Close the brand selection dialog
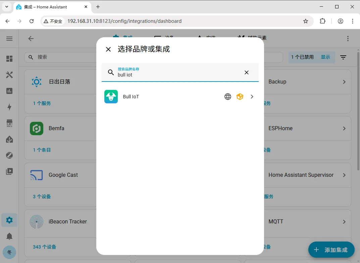Image resolution: width=360 pixels, height=263 pixels. click(x=108, y=49)
